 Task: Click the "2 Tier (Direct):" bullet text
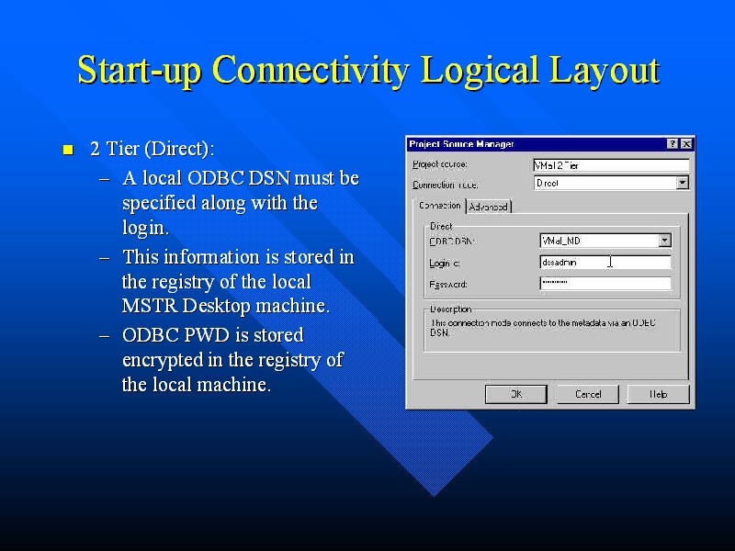pyautogui.click(x=152, y=149)
